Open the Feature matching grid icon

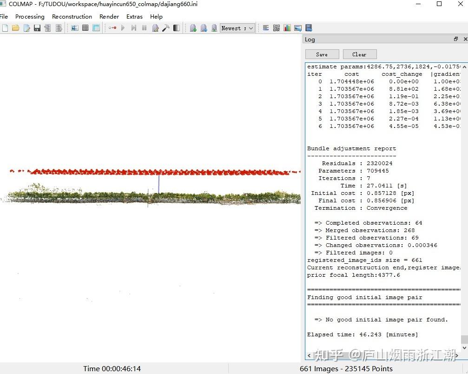pos(86,28)
